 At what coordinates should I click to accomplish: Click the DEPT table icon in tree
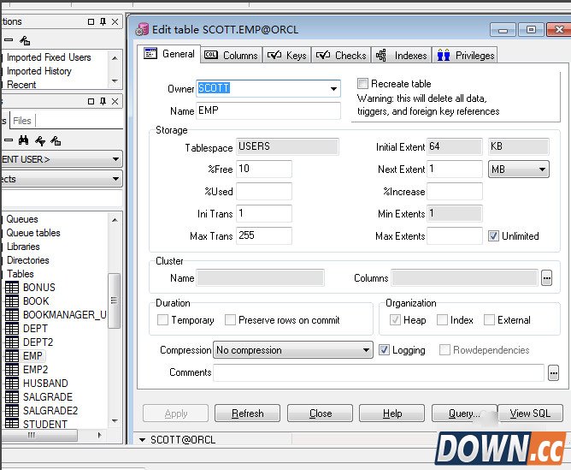pos(12,329)
